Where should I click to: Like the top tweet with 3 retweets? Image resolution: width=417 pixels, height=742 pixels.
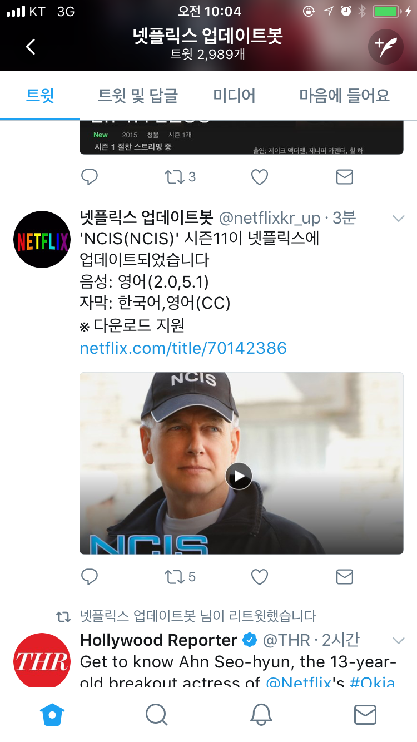260,177
